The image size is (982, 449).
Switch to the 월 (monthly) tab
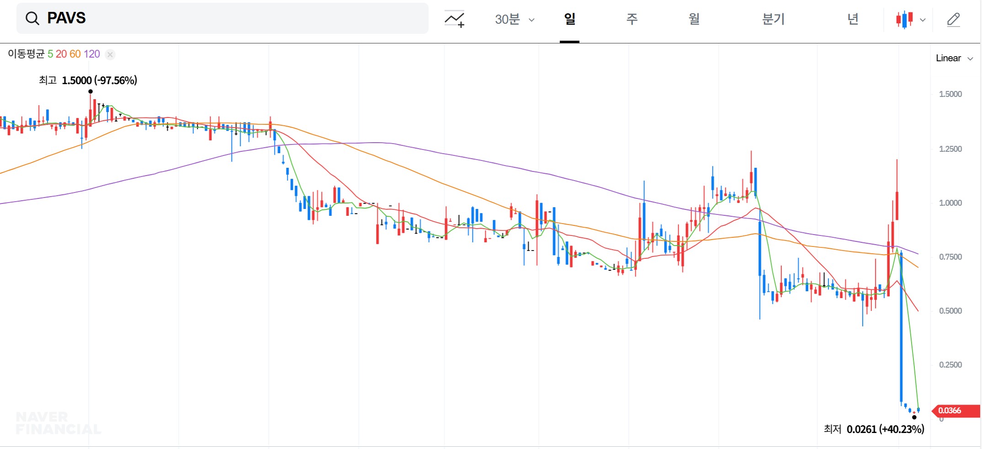point(694,19)
